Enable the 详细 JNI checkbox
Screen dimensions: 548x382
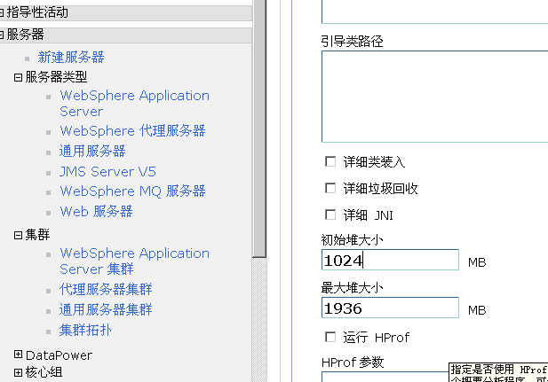[x=330, y=214]
